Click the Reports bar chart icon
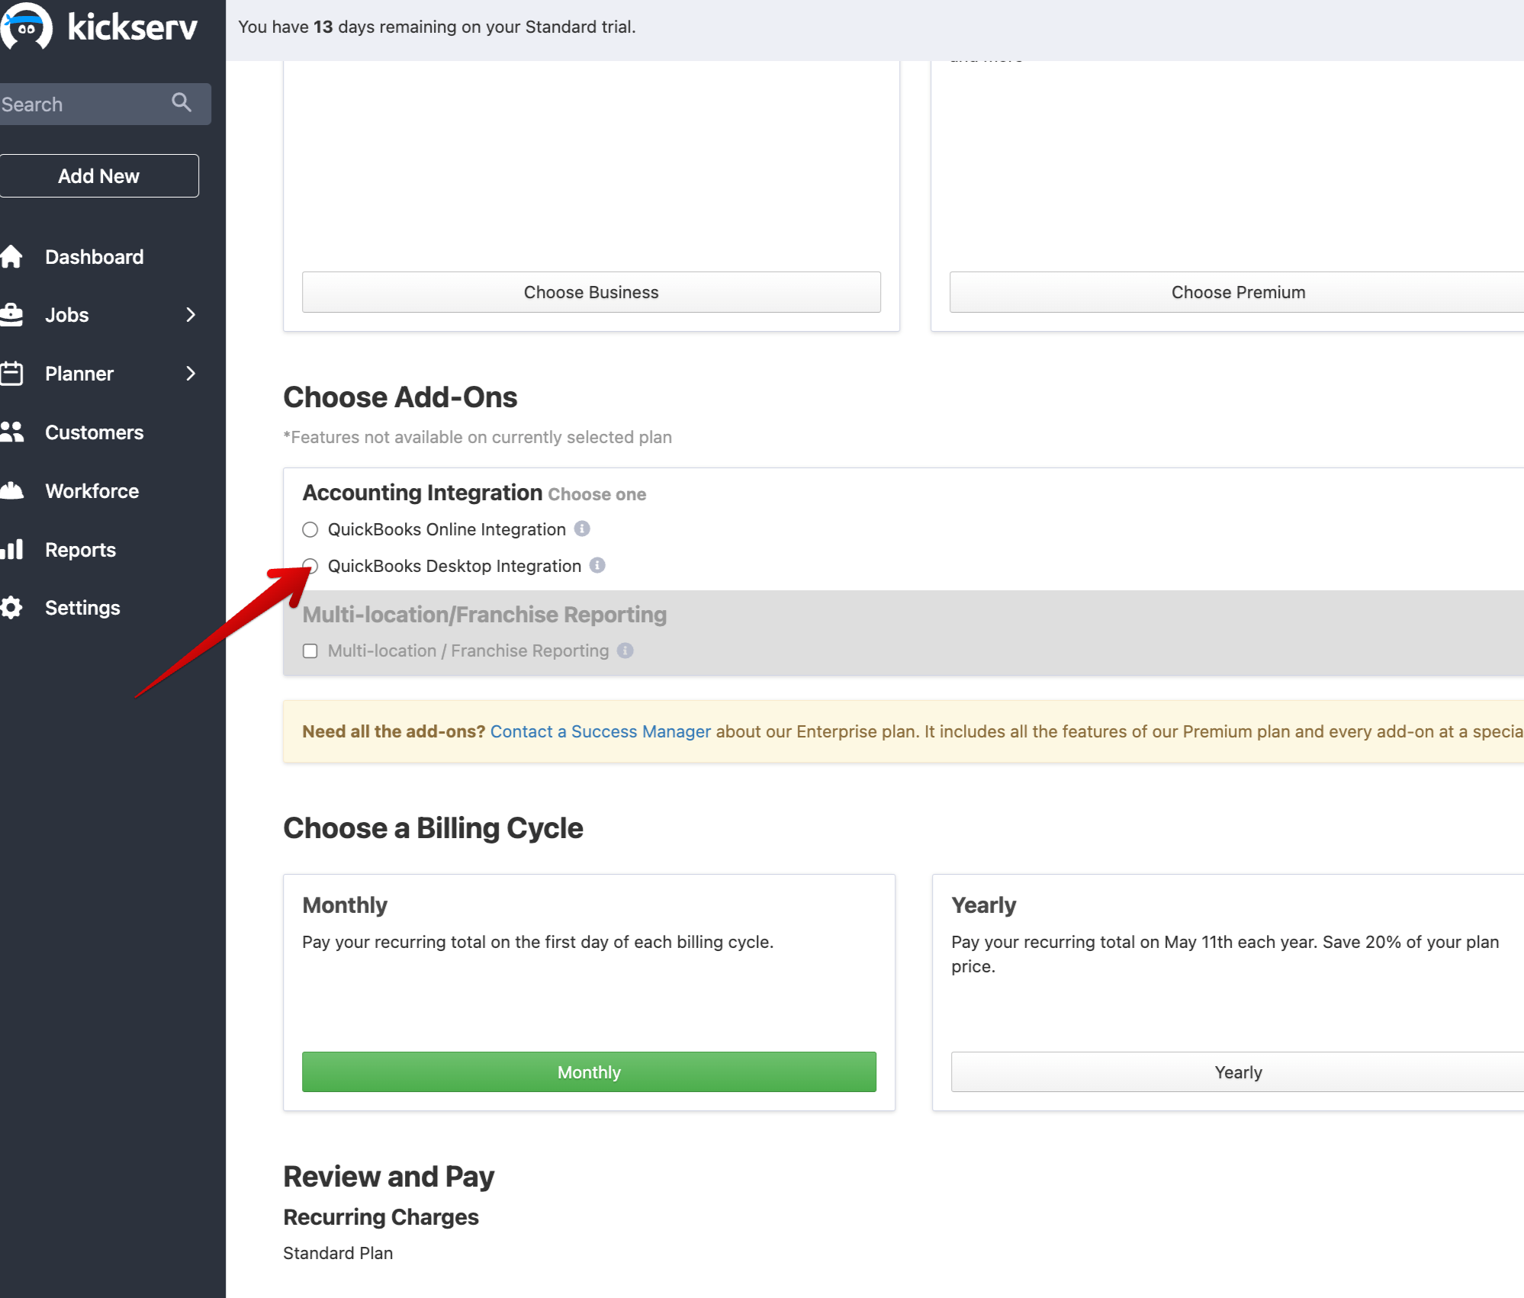 (x=12, y=550)
